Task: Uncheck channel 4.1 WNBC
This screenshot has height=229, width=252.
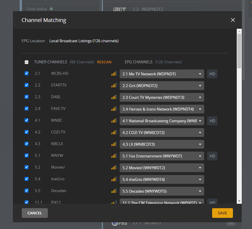Action: click(26, 120)
